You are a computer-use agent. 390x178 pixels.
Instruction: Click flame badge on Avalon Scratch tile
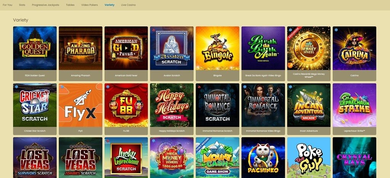tap(153, 30)
